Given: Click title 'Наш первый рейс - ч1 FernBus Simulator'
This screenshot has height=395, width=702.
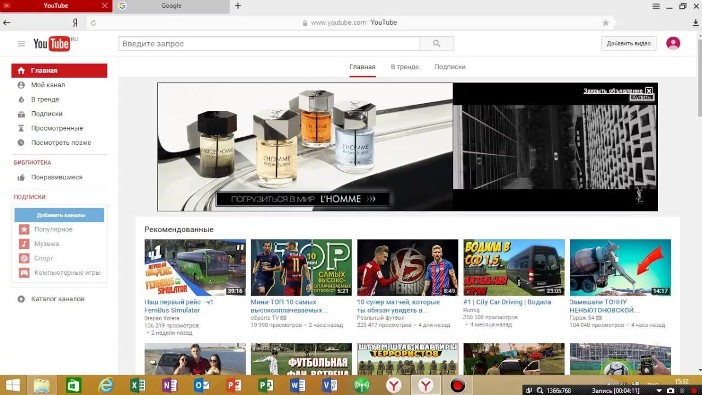Looking at the screenshot, I should coord(179,306).
